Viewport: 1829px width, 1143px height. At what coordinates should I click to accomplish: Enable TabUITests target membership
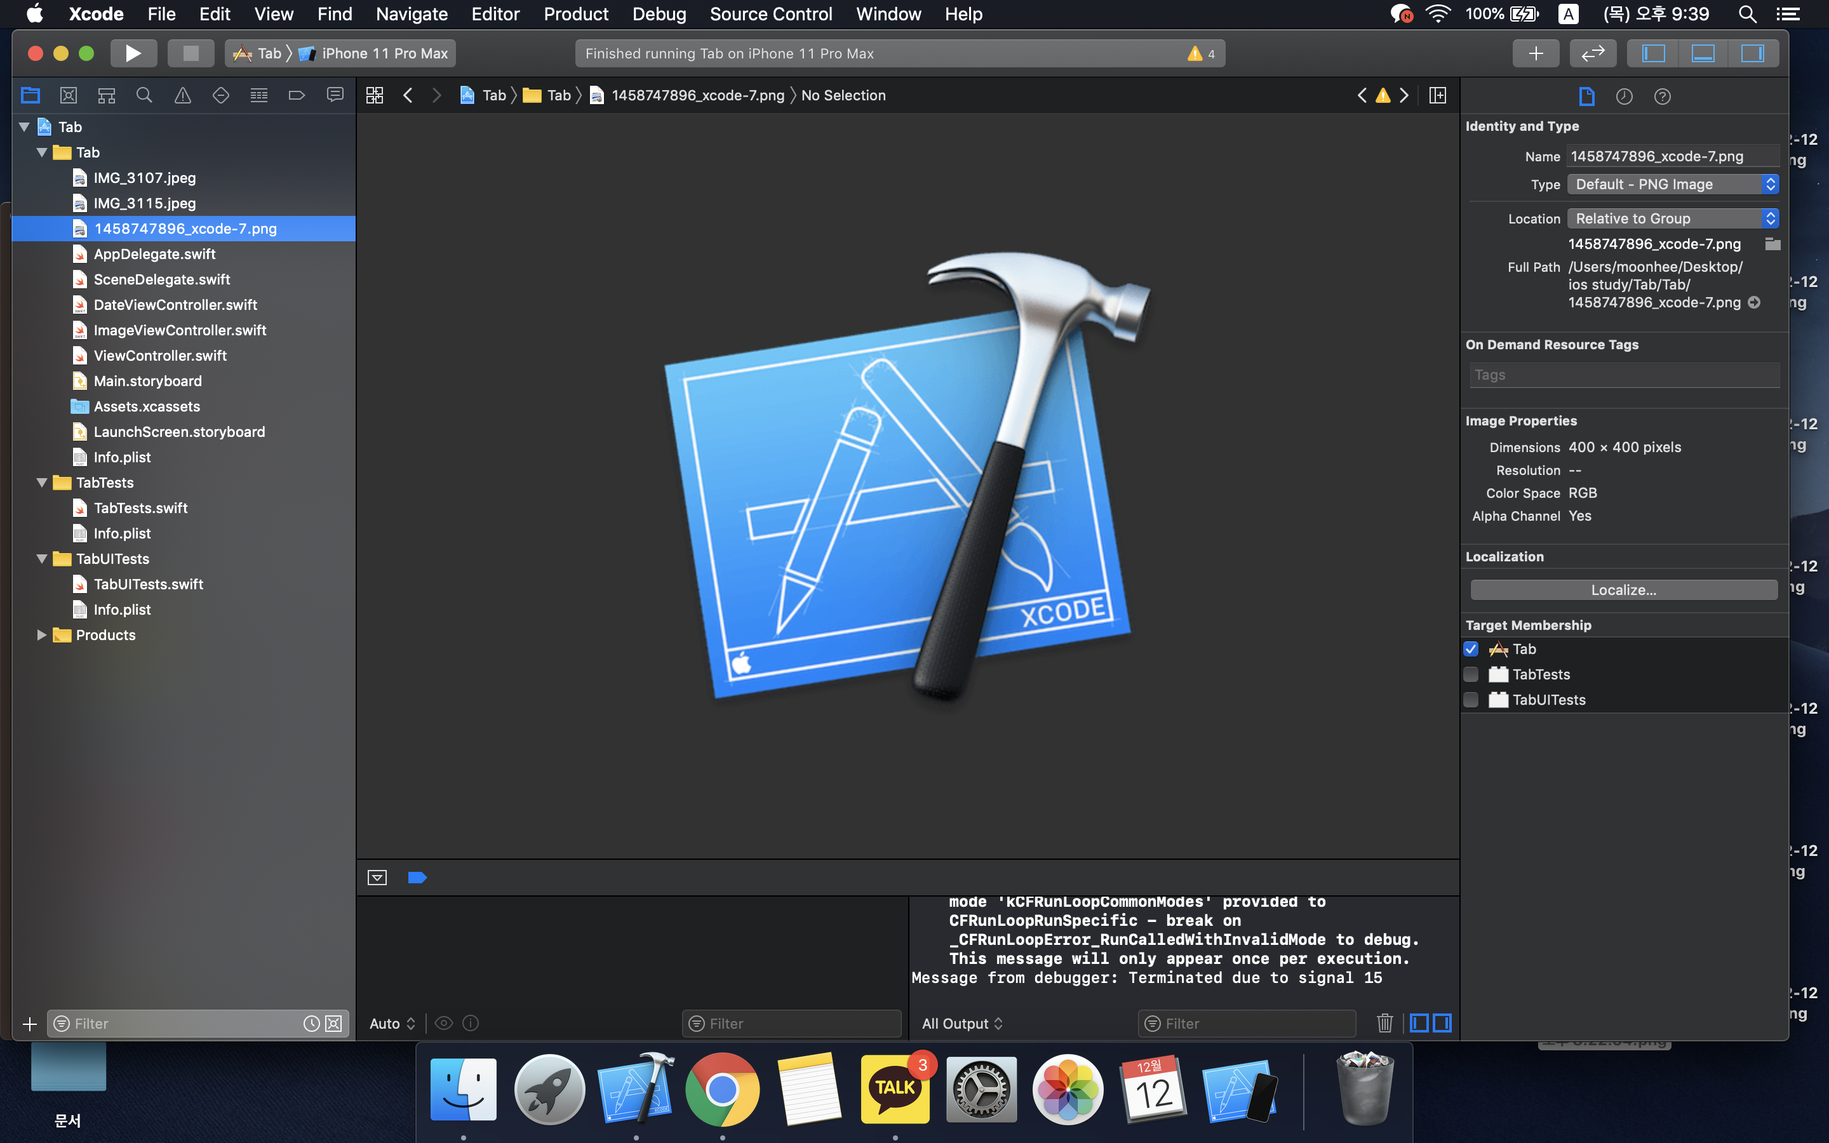coord(1471,699)
